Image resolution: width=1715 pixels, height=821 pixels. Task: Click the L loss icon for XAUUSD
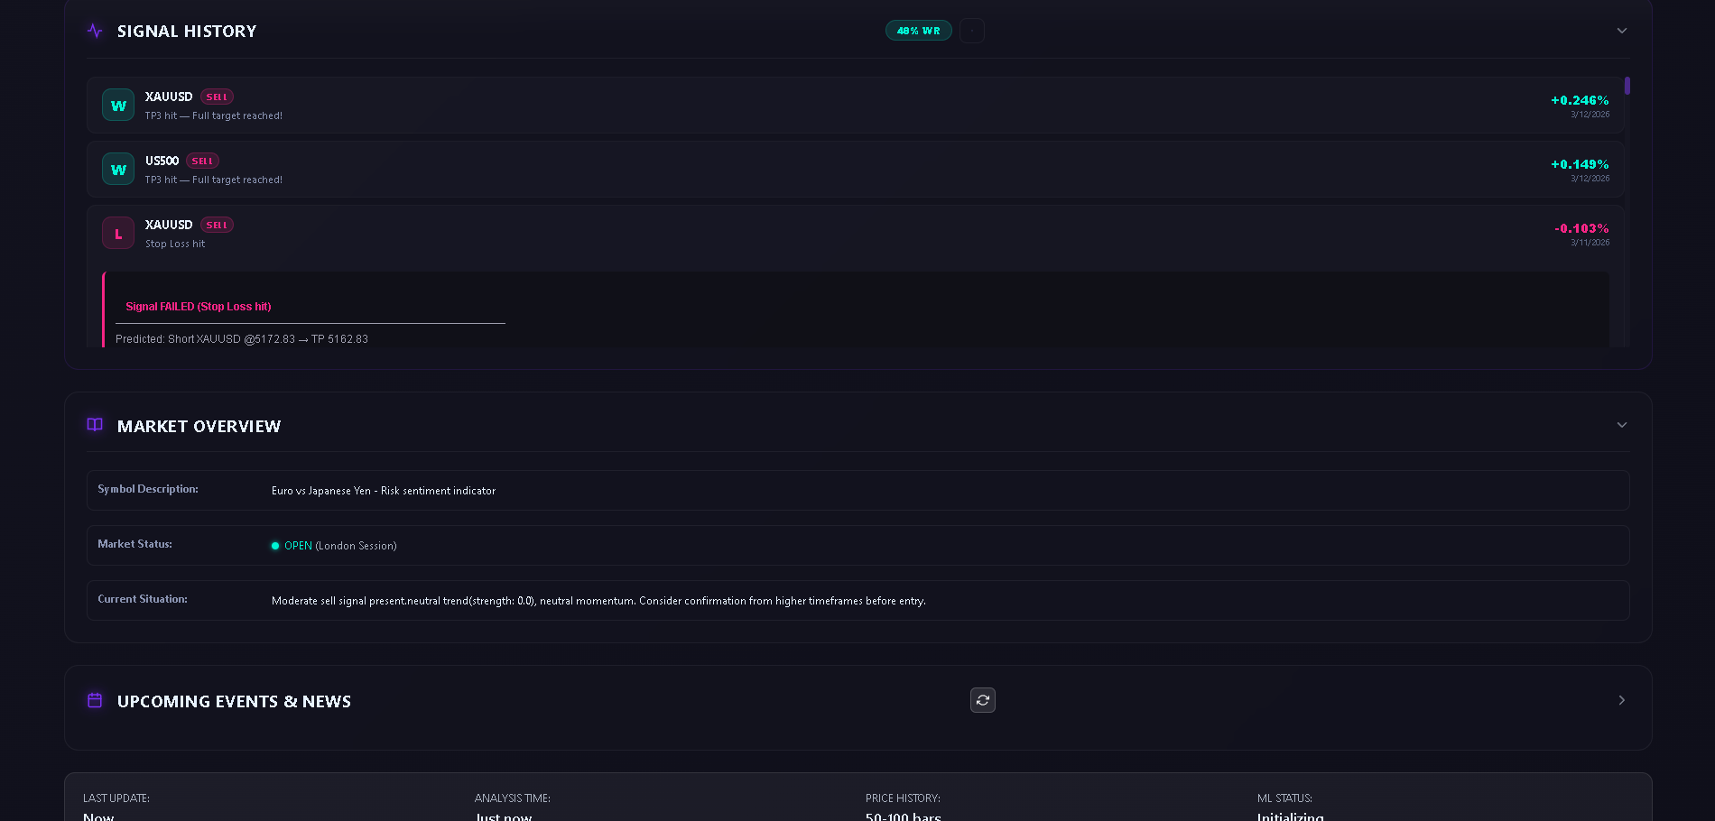[x=118, y=234]
